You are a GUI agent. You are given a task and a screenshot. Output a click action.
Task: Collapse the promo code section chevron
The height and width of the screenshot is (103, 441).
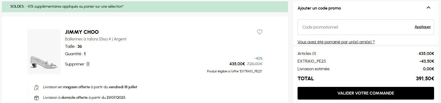[428, 8]
